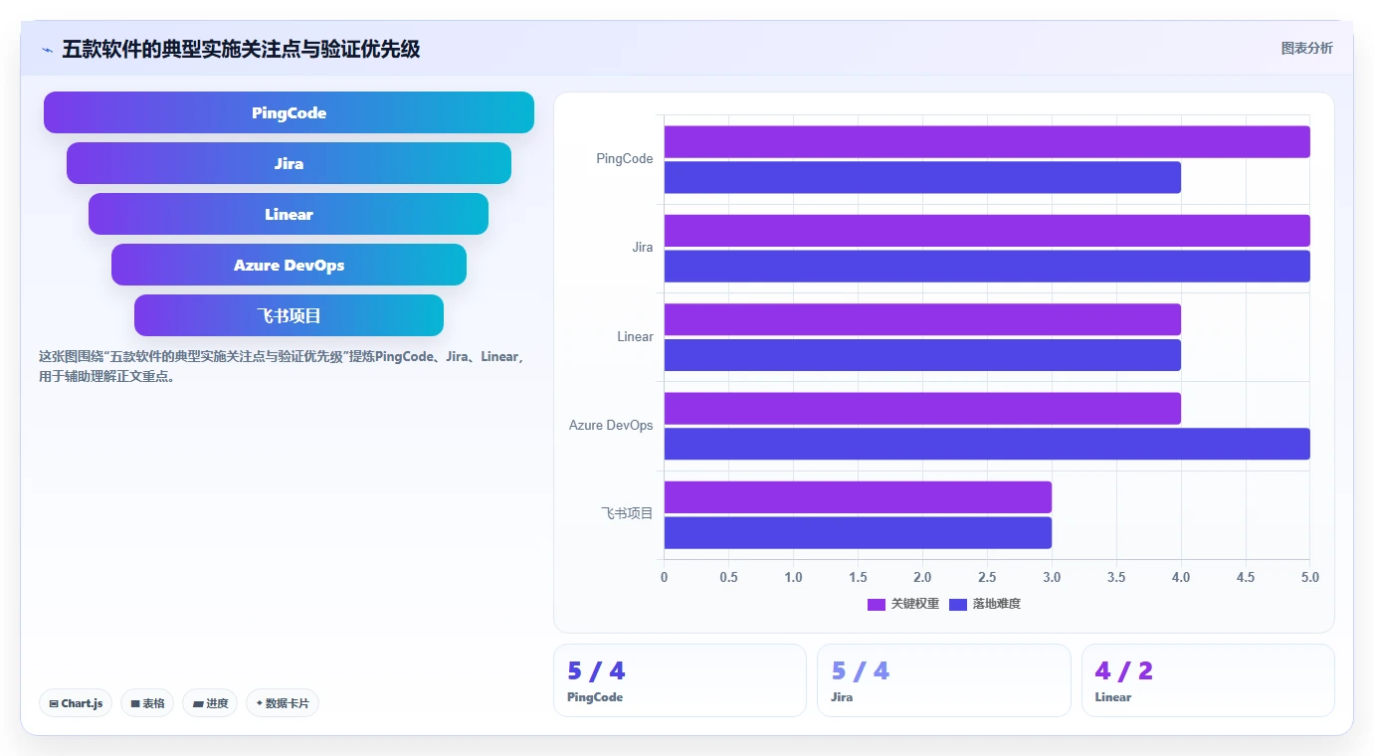The image size is (1374, 756).
Task: Click the 进度 tag chip
Action: (210, 703)
